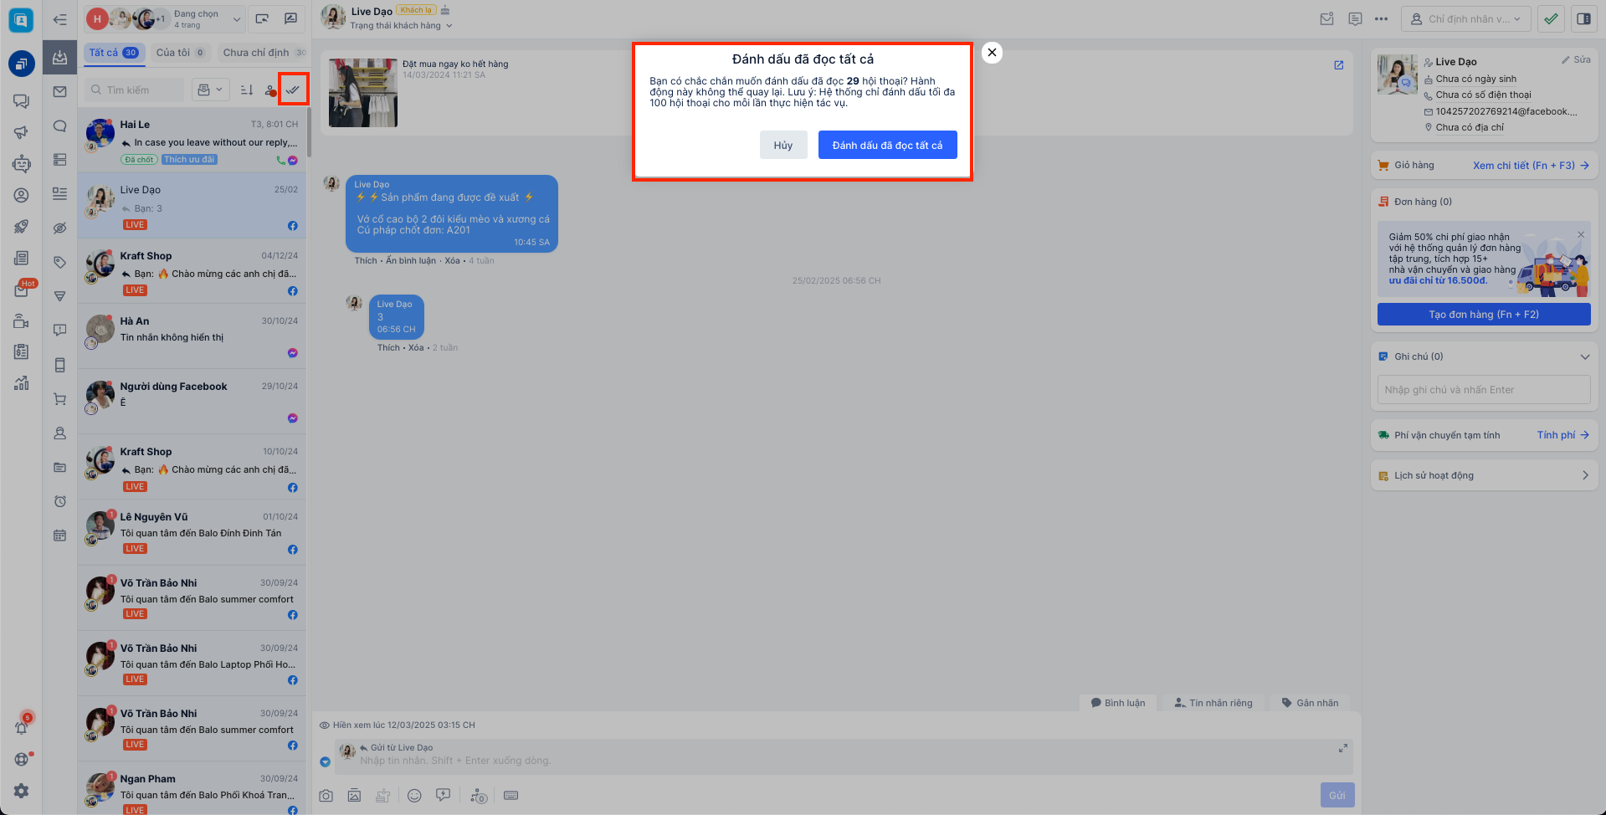1606x815 pixels.
Task: Open the emoji picker in the message toolbar
Action: 414,796
